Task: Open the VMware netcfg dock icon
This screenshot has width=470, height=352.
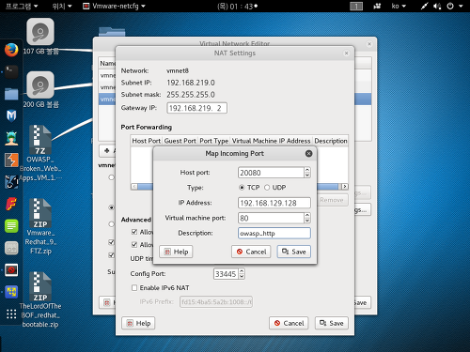Action: click(11, 292)
